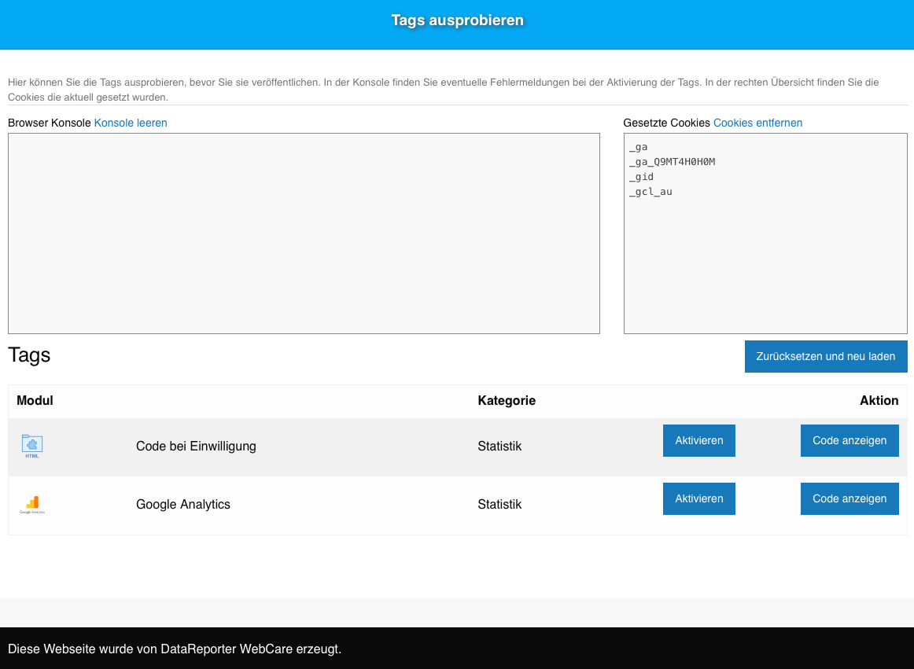This screenshot has height=669, width=914.
Task: Open Code anzeigen for Google Analytics
Action: [x=850, y=498]
